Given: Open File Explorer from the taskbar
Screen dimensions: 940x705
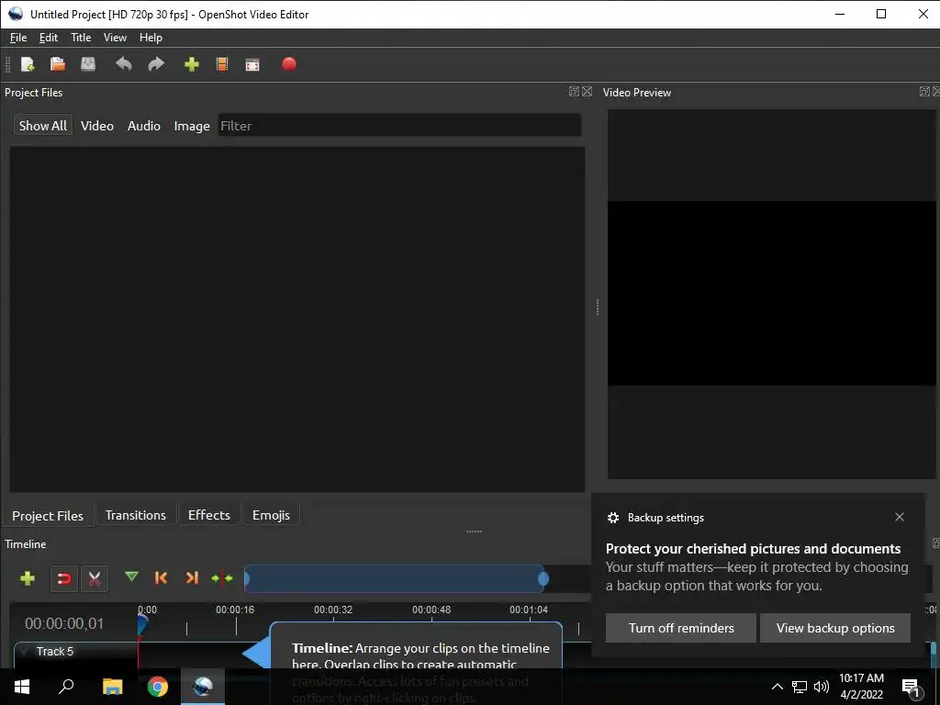Looking at the screenshot, I should click(x=112, y=687).
